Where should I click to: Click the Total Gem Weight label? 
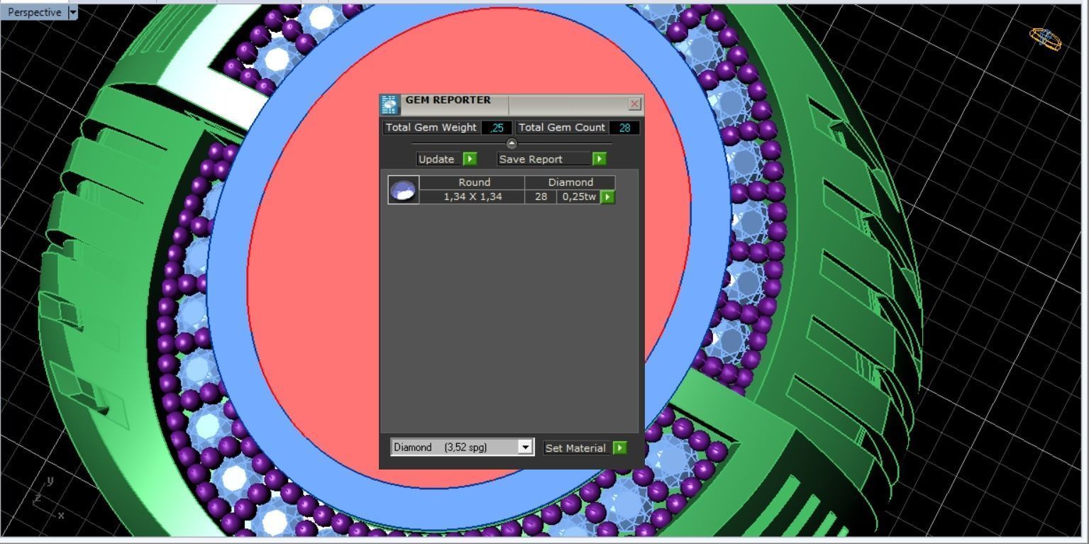431,128
